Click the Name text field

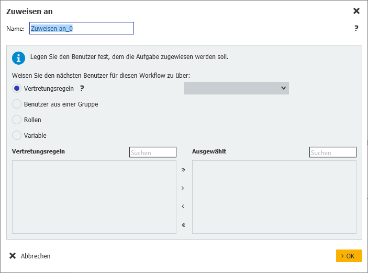pyautogui.click(x=82, y=28)
